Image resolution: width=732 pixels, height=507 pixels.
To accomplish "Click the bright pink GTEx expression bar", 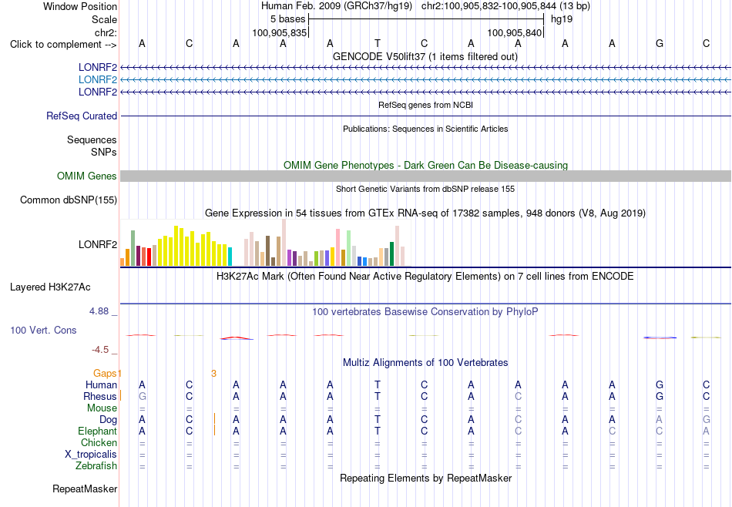I will point(337,247).
